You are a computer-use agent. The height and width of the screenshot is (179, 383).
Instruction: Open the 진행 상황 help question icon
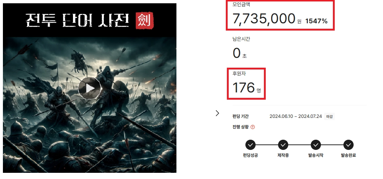[253, 127]
